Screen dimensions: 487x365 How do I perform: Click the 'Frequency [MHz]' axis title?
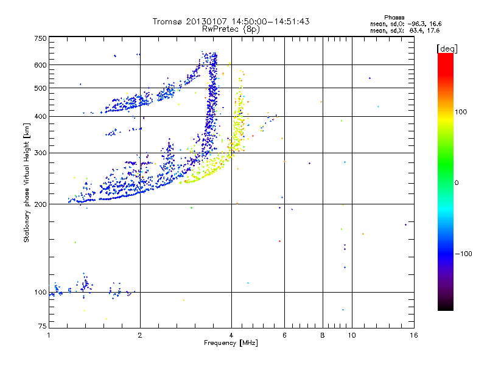point(231,343)
